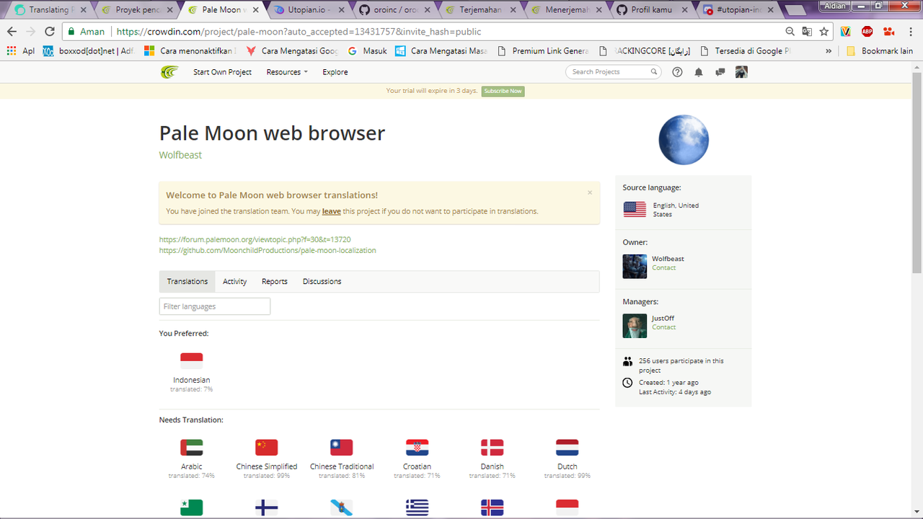Click the leave project link

click(x=332, y=211)
